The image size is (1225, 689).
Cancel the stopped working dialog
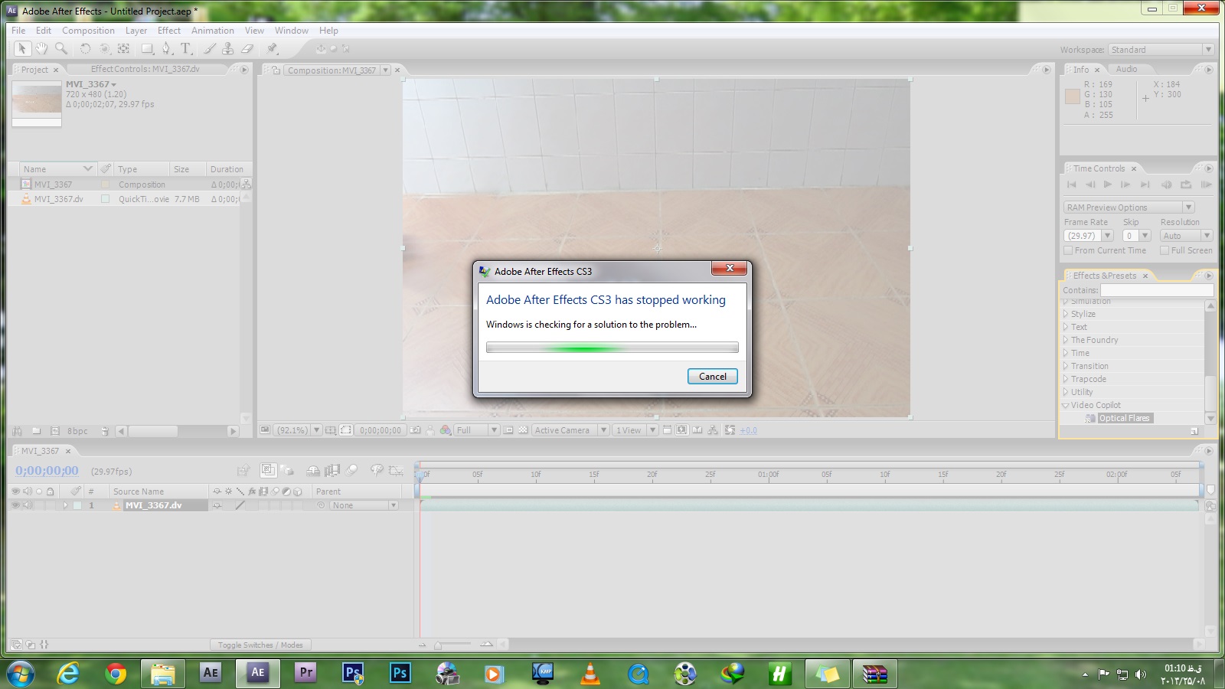pos(712,376)
